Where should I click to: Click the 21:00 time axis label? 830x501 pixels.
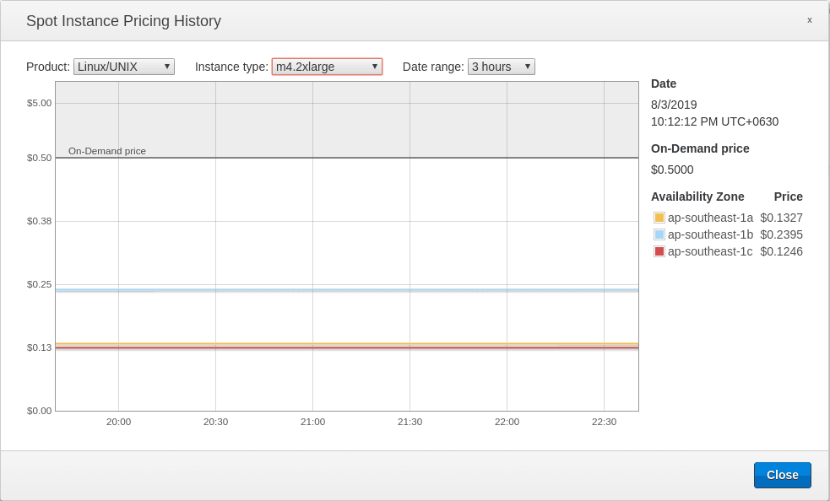[312, 422]
